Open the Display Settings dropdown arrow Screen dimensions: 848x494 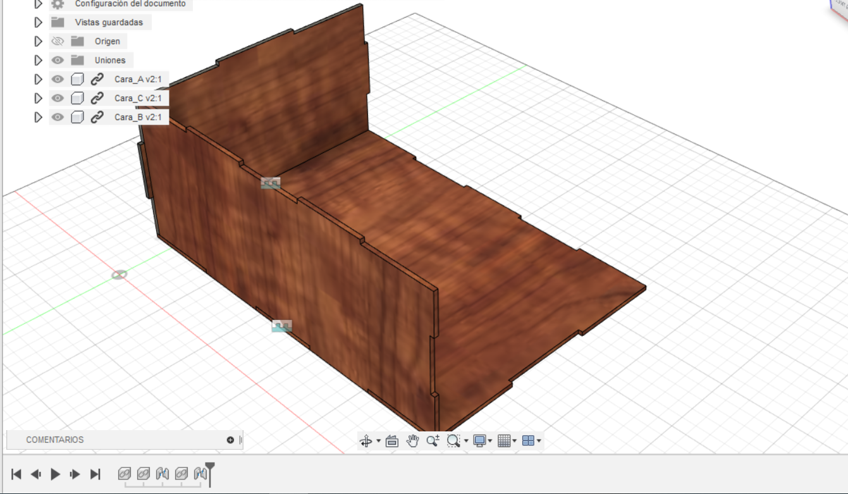[x=490, y=441]
